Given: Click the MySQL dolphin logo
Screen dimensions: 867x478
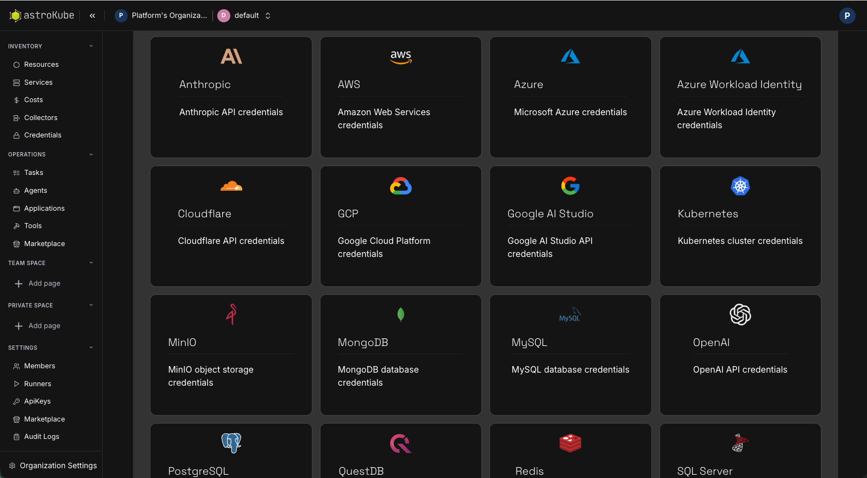Looking at the screenshot, I should [x=570, y=315].
